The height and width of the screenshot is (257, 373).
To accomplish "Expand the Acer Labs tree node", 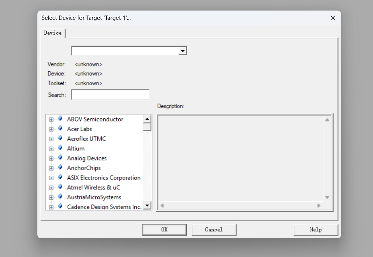I will click(x=51, y=129).
